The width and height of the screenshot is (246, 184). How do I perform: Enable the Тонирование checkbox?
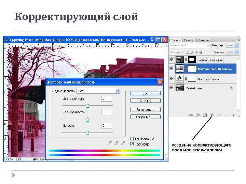[x=132, y=139]
